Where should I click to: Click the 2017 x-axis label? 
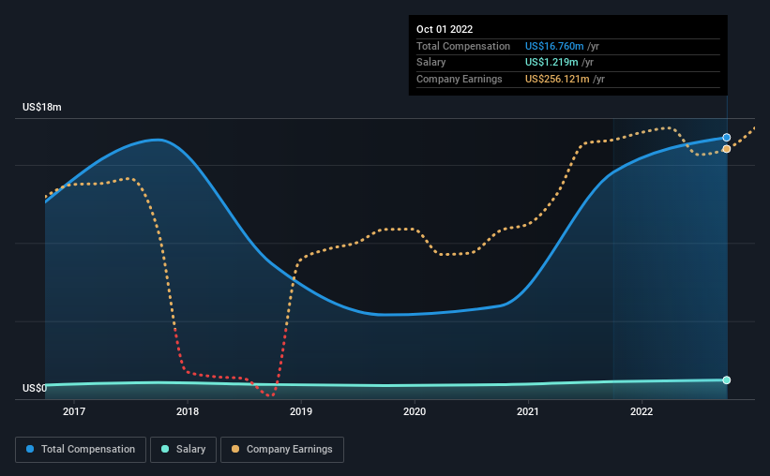click(74, 411)
